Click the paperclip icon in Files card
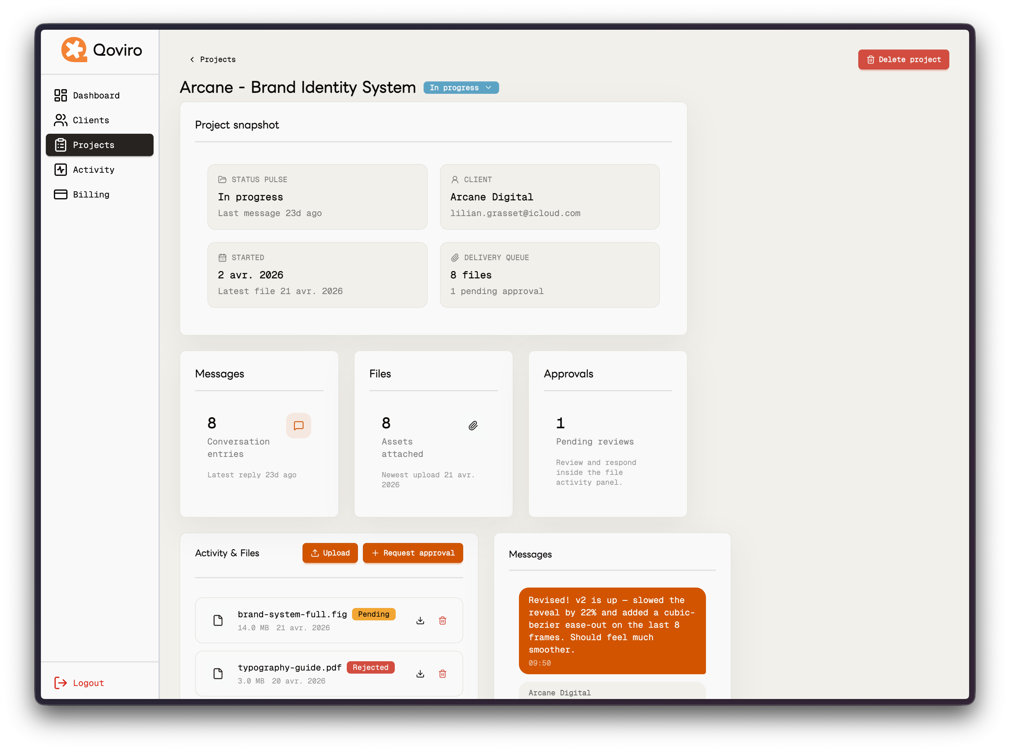This screenshot has width=1010, height=751. [x=473, y=426]
